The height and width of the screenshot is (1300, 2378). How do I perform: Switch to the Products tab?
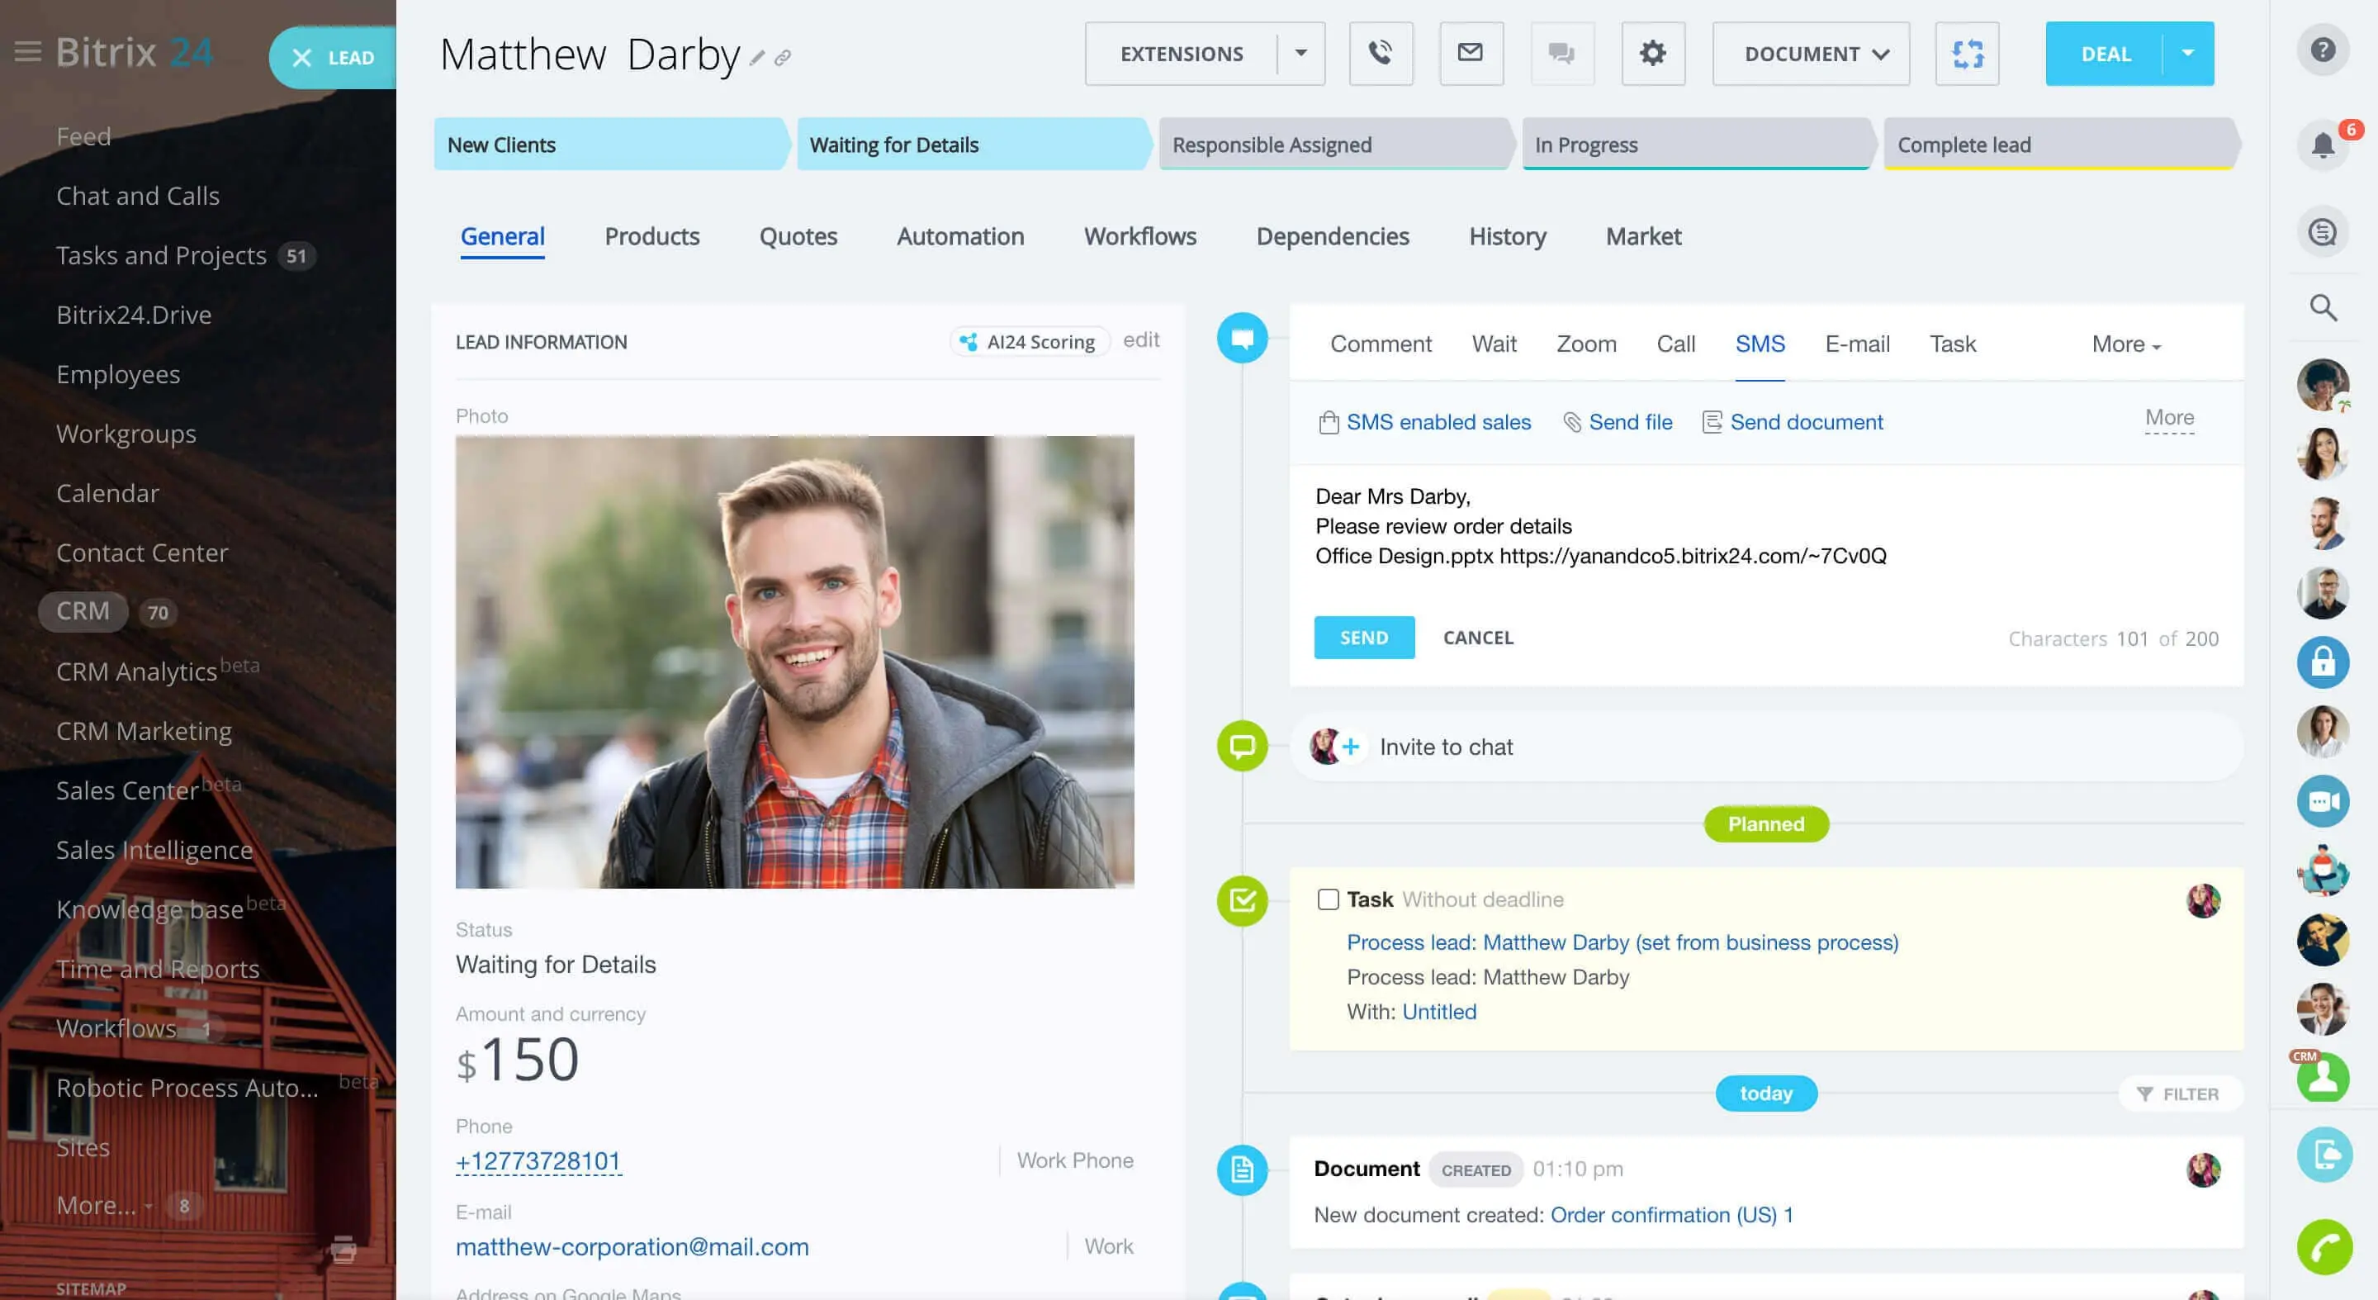pos(651,236)
